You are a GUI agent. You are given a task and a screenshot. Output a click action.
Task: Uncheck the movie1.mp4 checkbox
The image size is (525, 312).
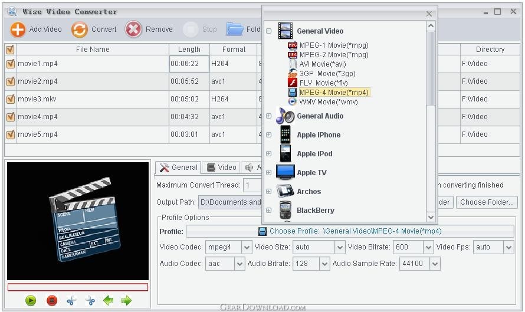pos(11,64)
